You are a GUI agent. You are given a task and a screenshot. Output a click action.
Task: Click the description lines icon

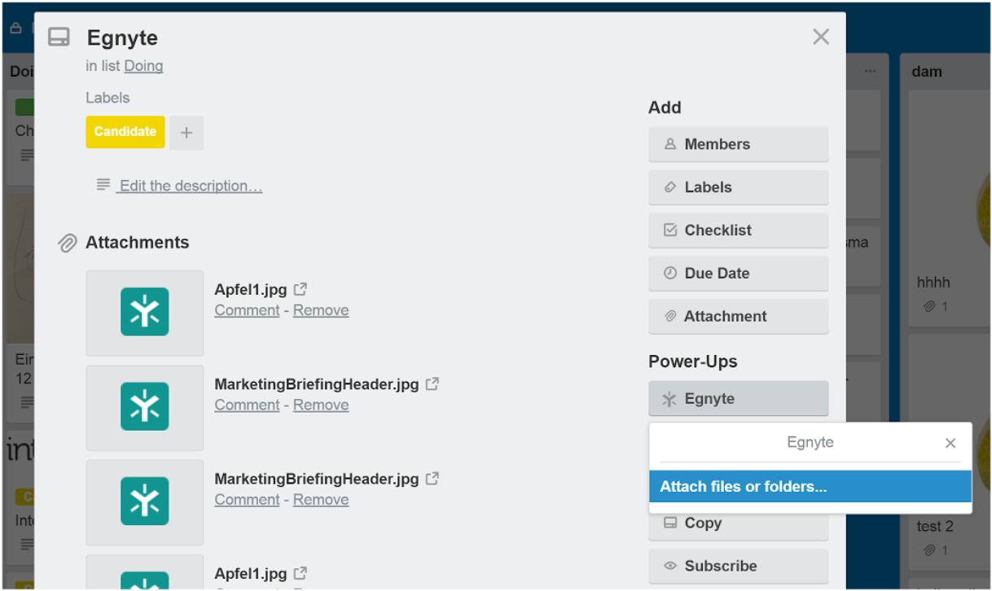pyautogui.click(x=103, y=185)
